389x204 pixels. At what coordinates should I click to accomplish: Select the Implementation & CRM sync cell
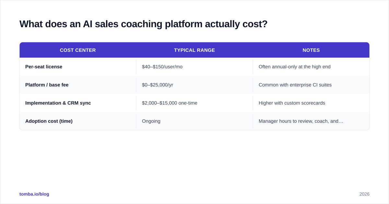click(x=78, y=103)
